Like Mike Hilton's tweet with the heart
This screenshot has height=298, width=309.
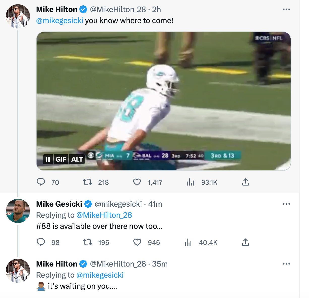pyautogui.click(x=137, y=182)
